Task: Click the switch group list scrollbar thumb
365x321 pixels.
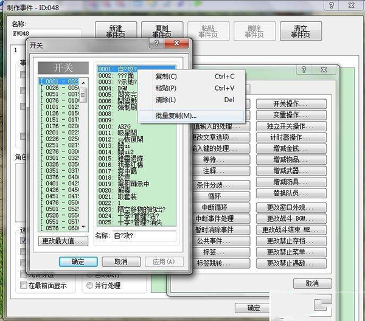Action: click(83, 95)
